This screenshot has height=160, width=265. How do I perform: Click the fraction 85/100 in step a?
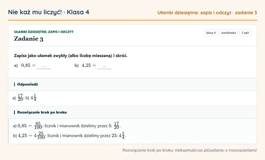pos(38,125)
